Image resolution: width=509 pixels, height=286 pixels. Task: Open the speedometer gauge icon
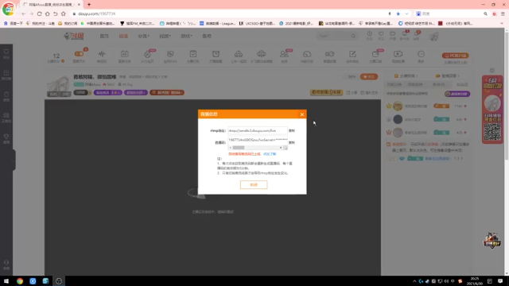(307, 54)
